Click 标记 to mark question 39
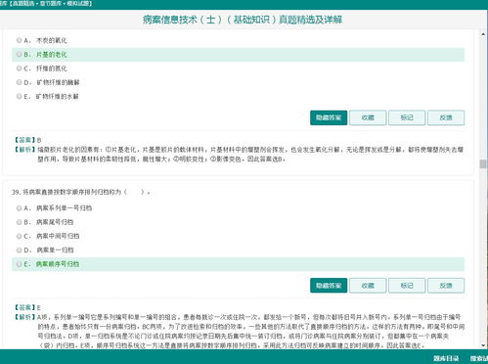488x364 pixels. [x=407, y=286]
